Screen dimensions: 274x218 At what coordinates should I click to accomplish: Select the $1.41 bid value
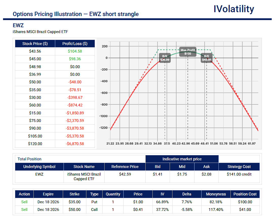158,174
